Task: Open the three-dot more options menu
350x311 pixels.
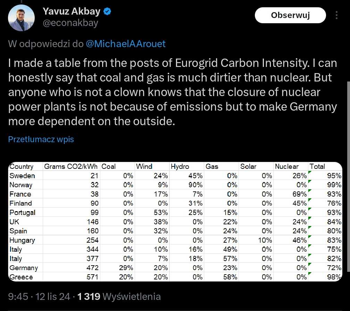Action: [x=336, y=15]
